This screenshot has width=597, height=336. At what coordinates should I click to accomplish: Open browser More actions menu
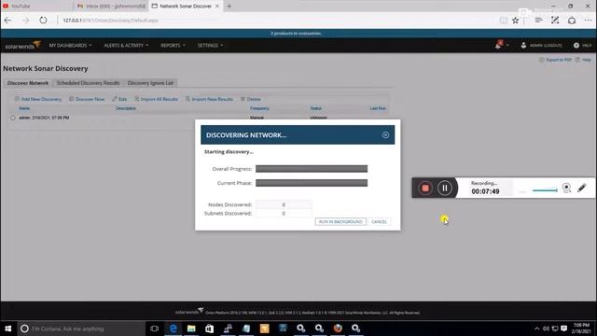tap(589, 21)
